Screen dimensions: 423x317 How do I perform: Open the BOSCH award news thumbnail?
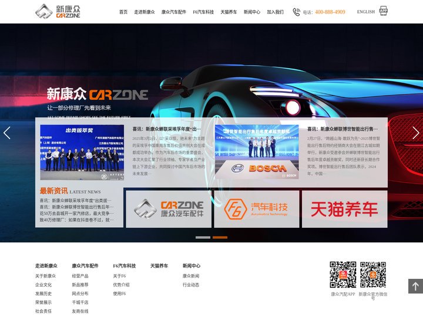click(257, 152)
